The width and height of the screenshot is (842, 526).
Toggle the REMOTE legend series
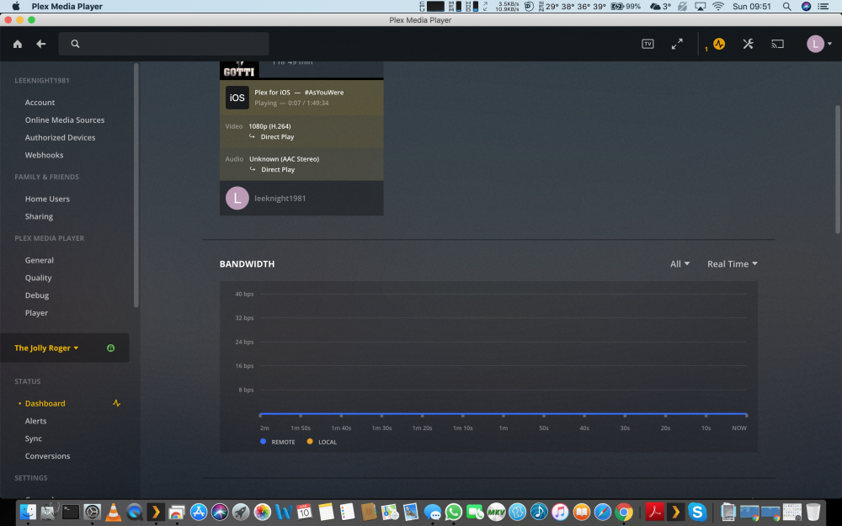click(278, 442)
